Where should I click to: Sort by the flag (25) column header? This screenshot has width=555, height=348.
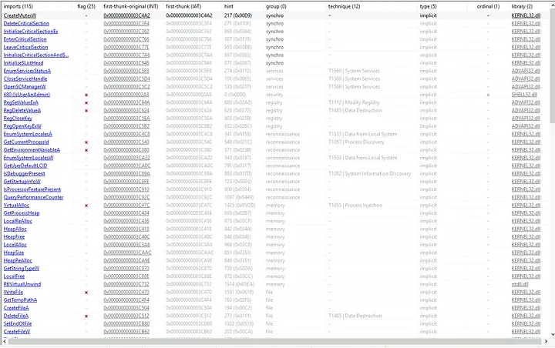tap(86, 6)
